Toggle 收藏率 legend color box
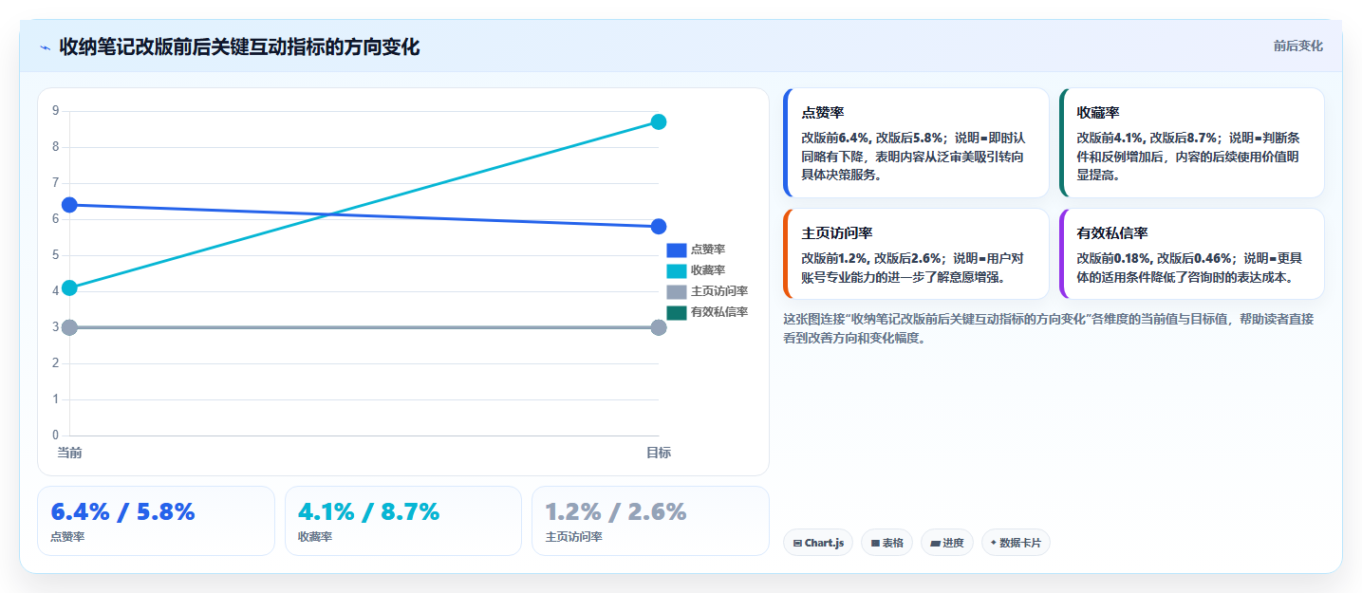1362x593 pixels. pos(676,270)
